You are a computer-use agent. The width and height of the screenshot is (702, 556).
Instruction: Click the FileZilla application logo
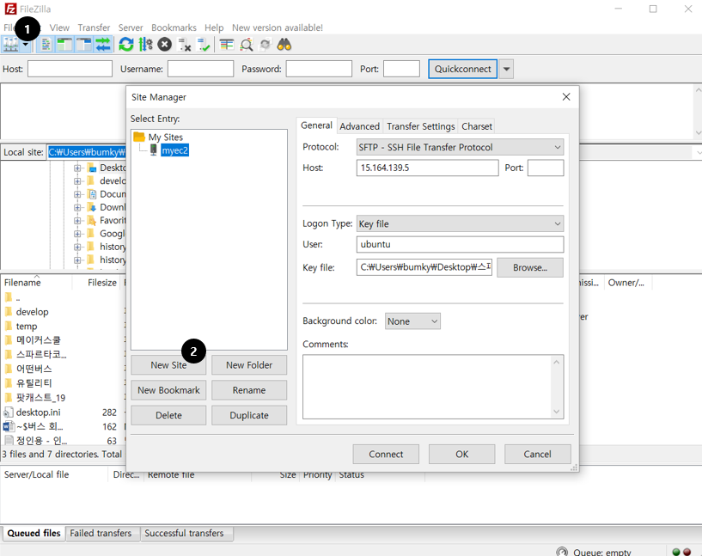point(10,9)
